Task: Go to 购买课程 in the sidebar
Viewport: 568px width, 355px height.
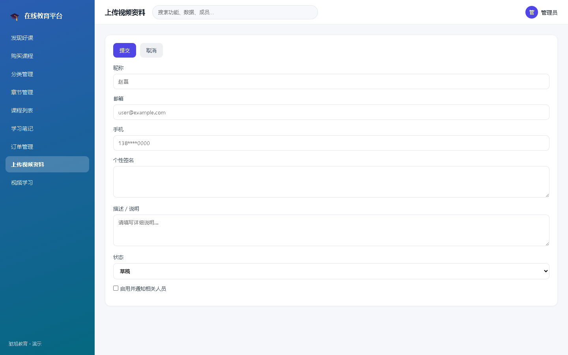Action: pyautogui.click(x=47, y=56)
